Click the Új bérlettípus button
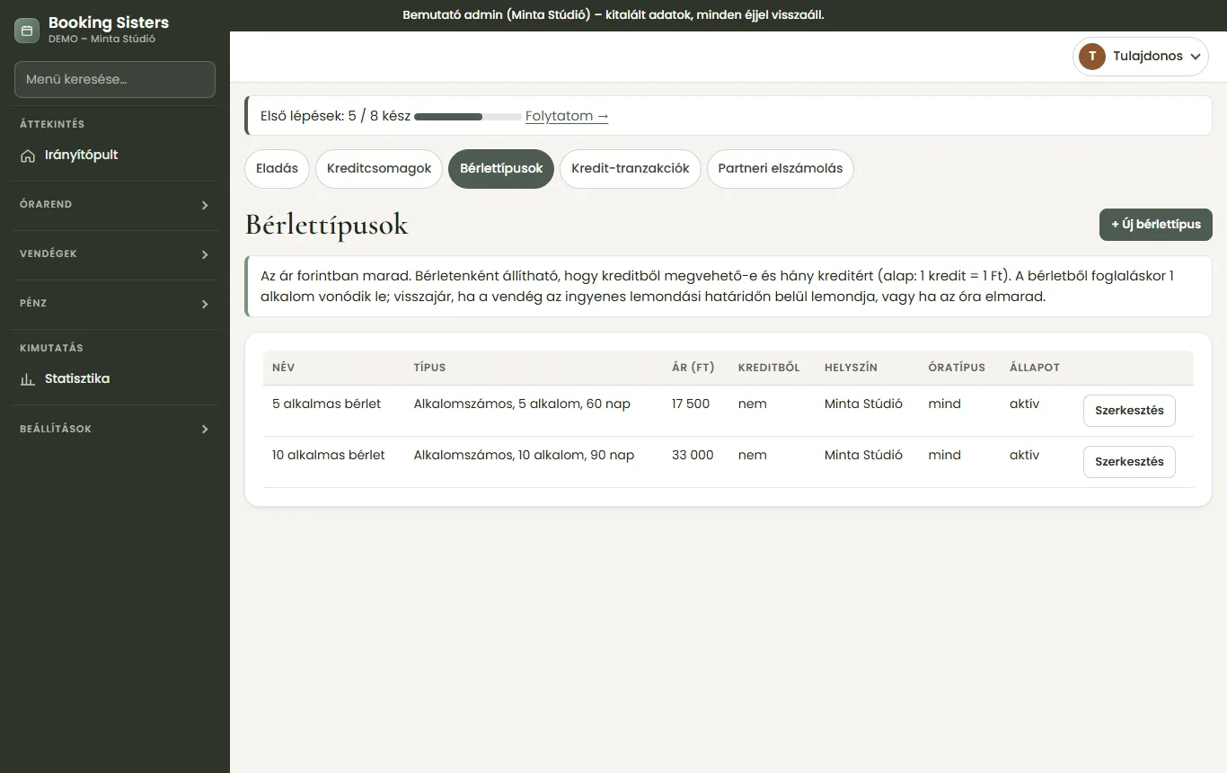1227x773 pixels. 1156,225
